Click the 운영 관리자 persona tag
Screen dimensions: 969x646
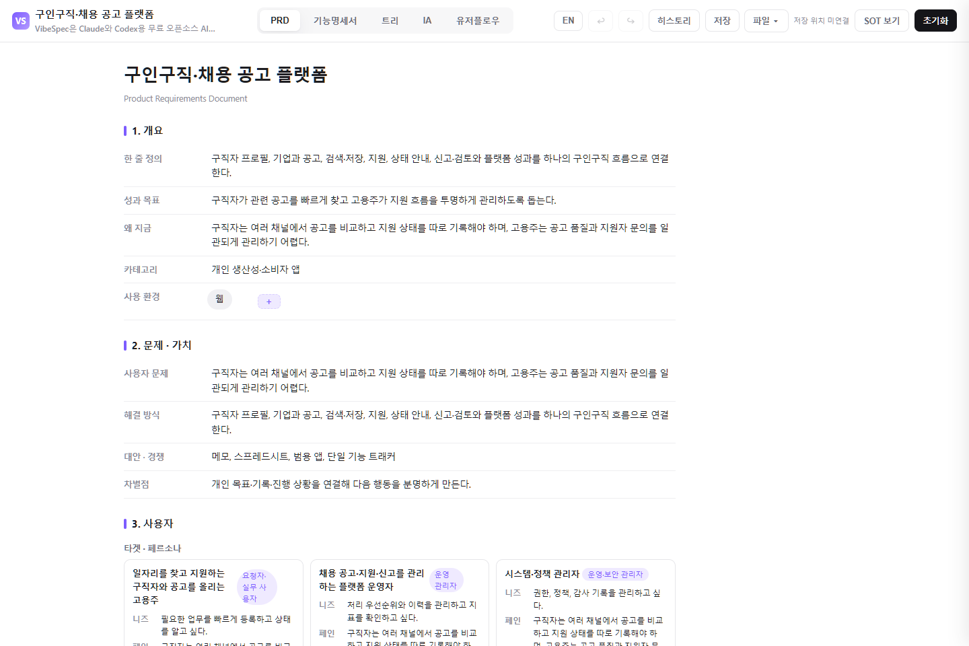click(x=446, y=580)
